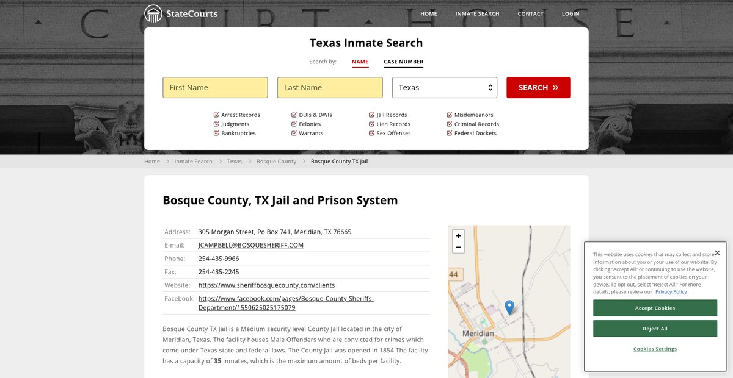Open the INMATE SEARCH menu item
Viewport: 733px width, 378px height.
click(477, 13)
